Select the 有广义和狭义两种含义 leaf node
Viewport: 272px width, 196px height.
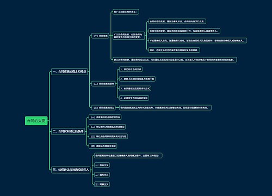point(126,12)
